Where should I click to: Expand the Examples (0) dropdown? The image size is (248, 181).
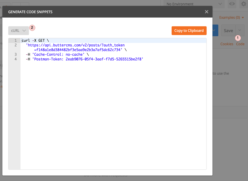[231, 18]
